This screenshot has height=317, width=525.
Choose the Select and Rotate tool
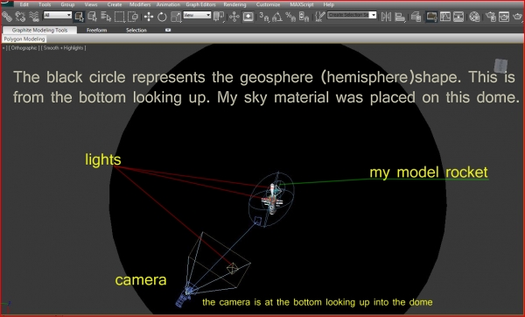tap(162, 17)
